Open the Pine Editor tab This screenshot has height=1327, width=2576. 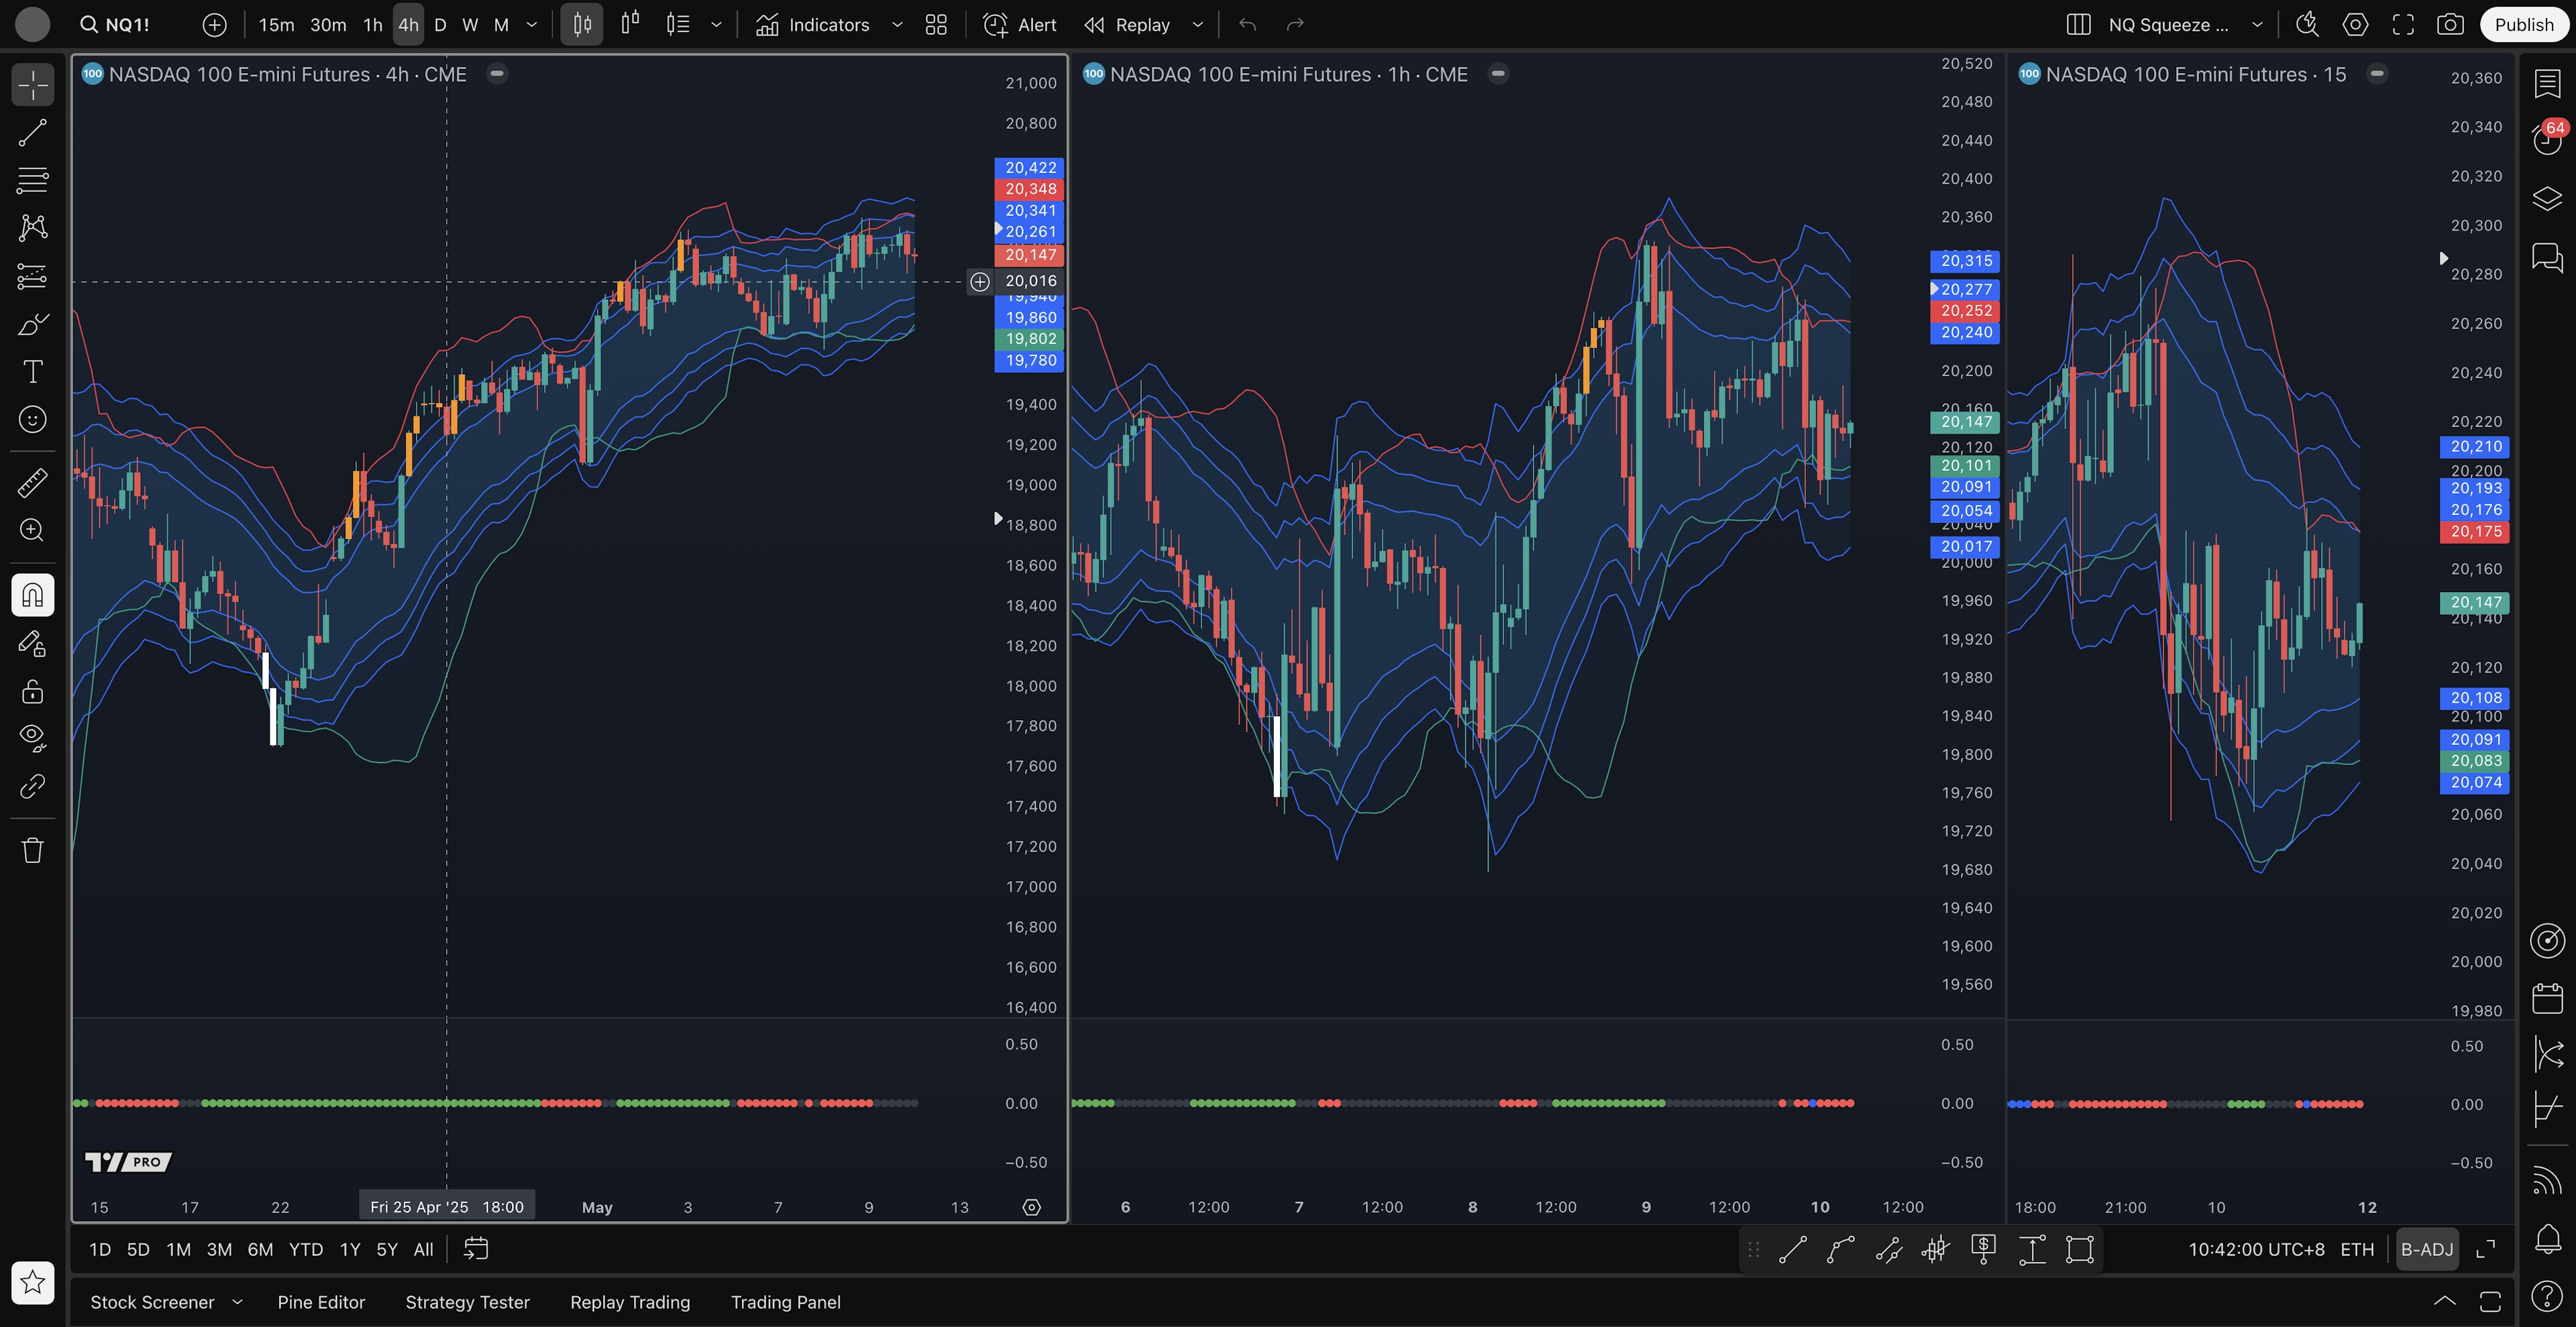click(321, 1302)
